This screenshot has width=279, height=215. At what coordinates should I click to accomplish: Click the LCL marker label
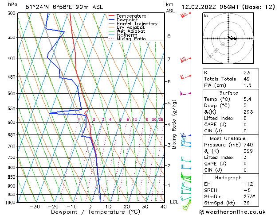coord(174,202)
